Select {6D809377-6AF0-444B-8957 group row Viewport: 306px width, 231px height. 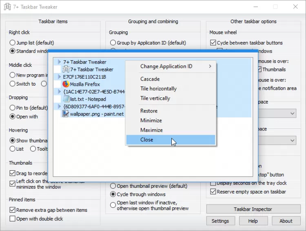point(90,106)
